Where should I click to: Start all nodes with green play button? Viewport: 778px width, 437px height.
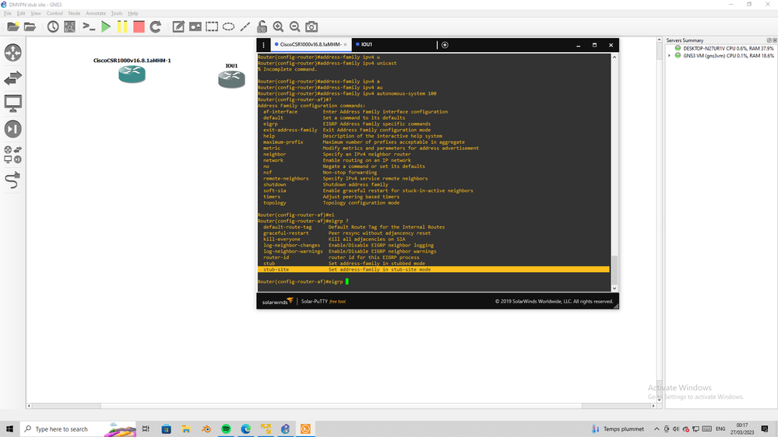pyautogui.click(x=106, y=26)
